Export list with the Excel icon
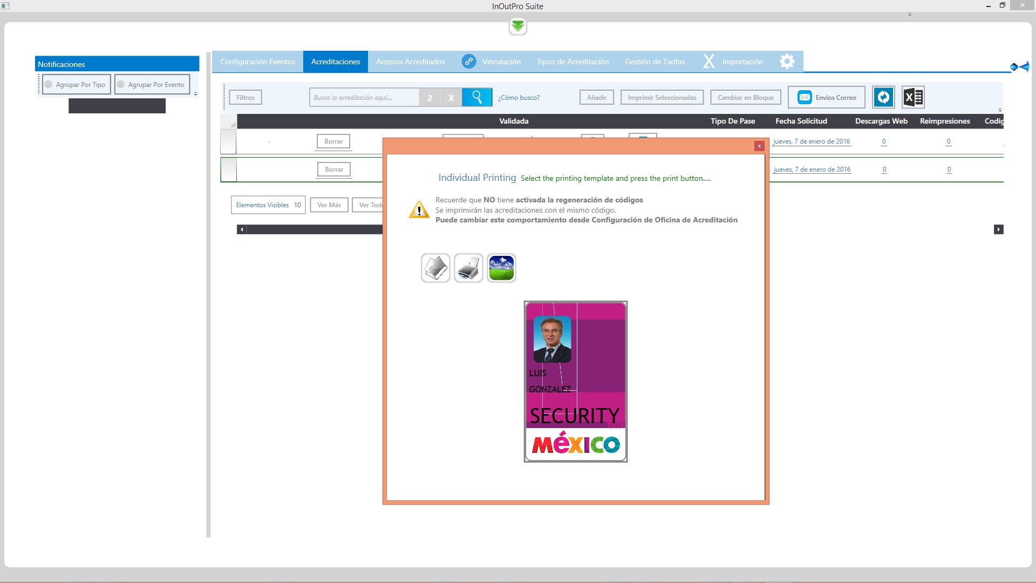Screen dimensions: 1036x583 pos(914,97)
